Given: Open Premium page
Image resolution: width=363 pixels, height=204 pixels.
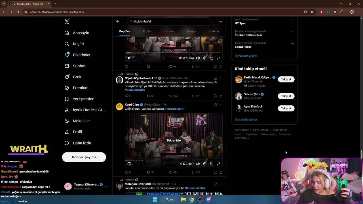Looking at the screenshot, I should pyautogui.click(x=77, y=88).
